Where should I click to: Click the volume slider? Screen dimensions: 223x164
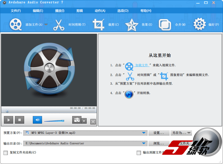tap(54, 121)
